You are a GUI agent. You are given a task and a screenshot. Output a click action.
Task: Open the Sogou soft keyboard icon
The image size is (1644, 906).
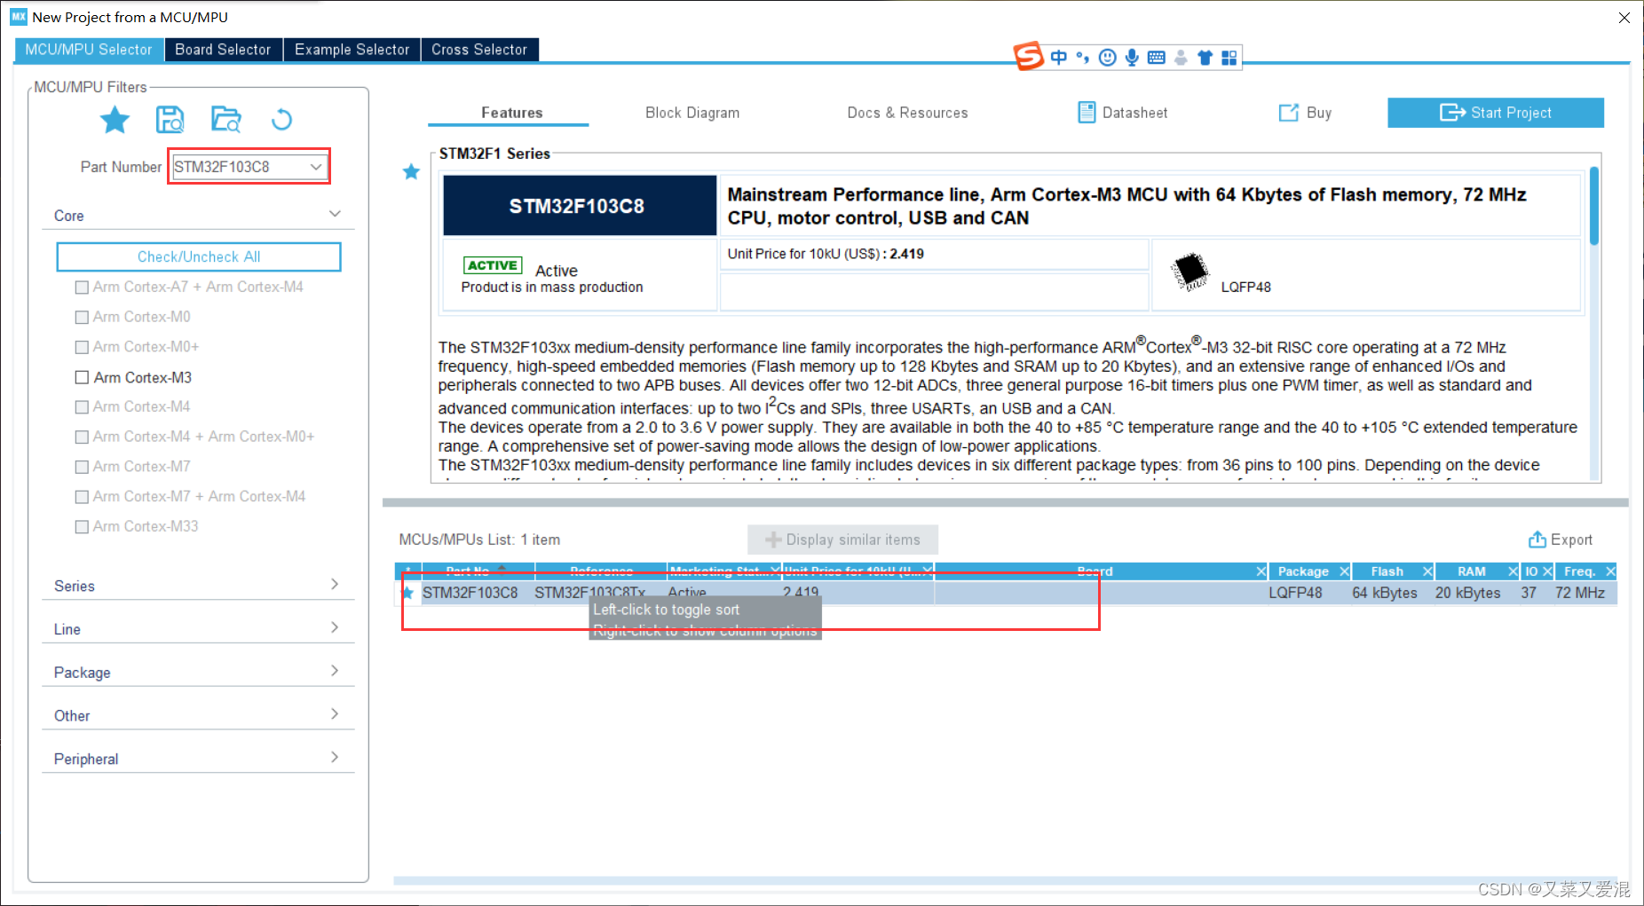click(x=1156, y=58)
